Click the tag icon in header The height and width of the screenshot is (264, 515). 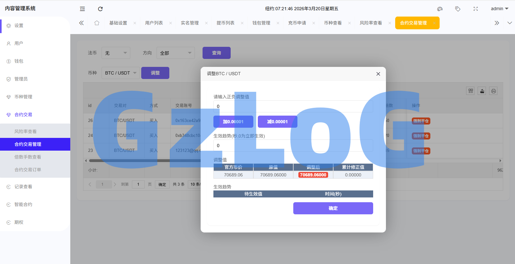click(458, 9)
